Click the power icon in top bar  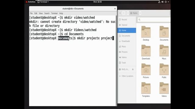(x=166, y=2)
